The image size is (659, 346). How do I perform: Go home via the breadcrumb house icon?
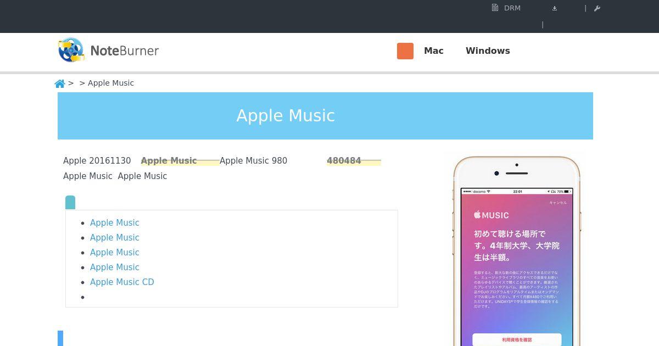point(60,83)
